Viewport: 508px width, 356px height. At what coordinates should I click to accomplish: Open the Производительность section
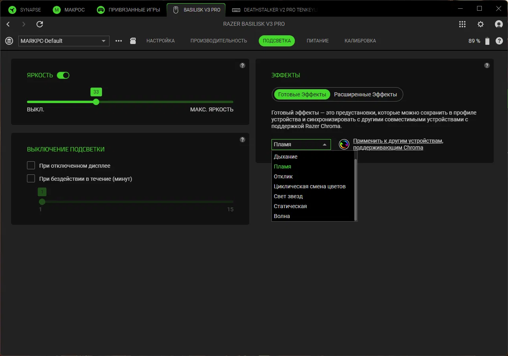click(x=219, y=41)
